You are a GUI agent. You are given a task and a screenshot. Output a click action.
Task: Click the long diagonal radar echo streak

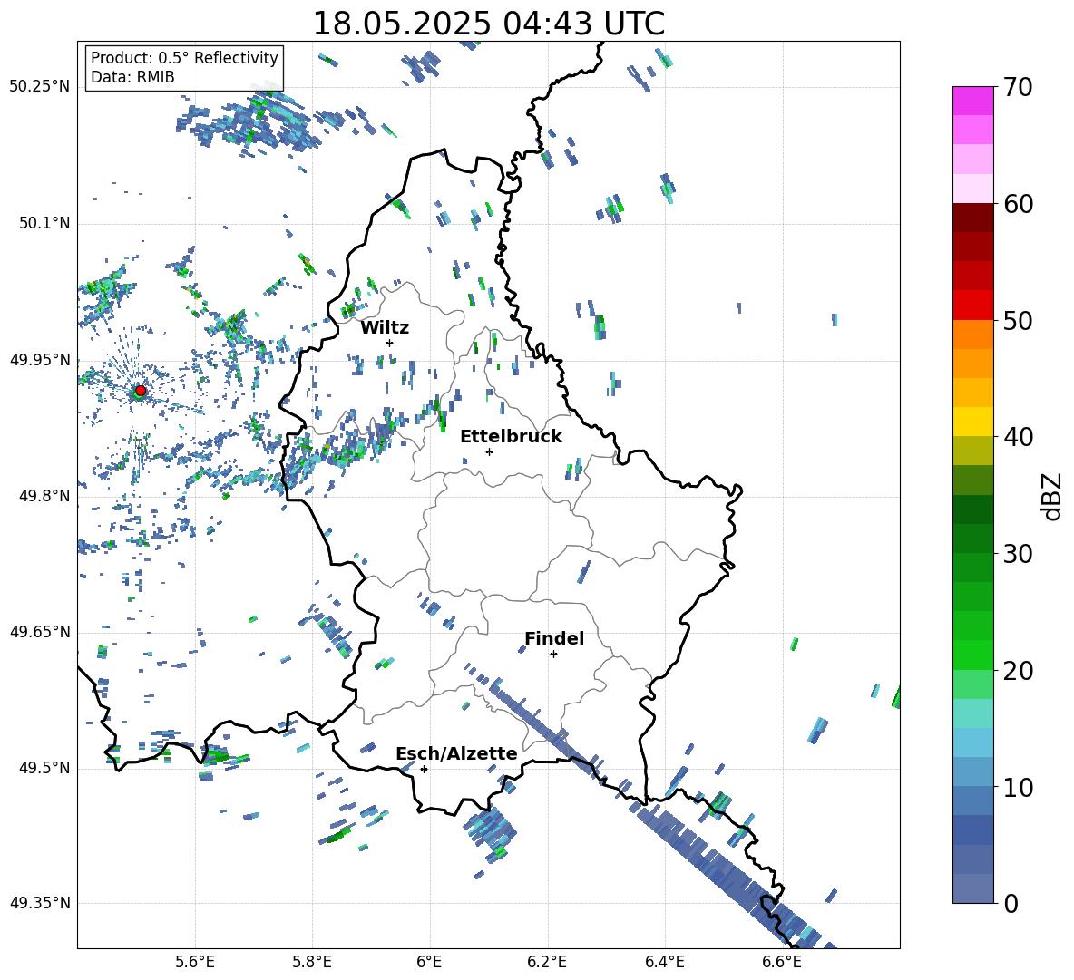[650, 808]
